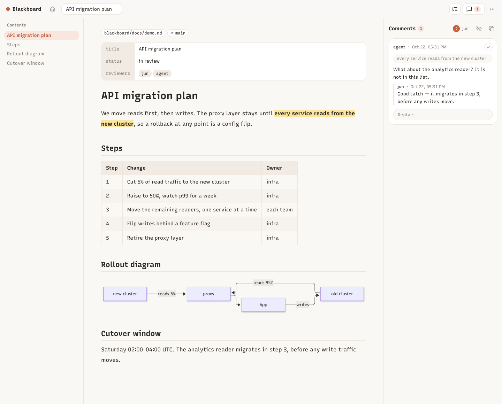Click the 'Rollout diagram' section heading
502x404 pixels.
[131, 265]
